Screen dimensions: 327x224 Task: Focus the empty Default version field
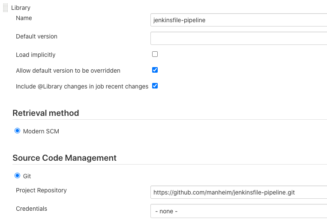coord(239,38)
